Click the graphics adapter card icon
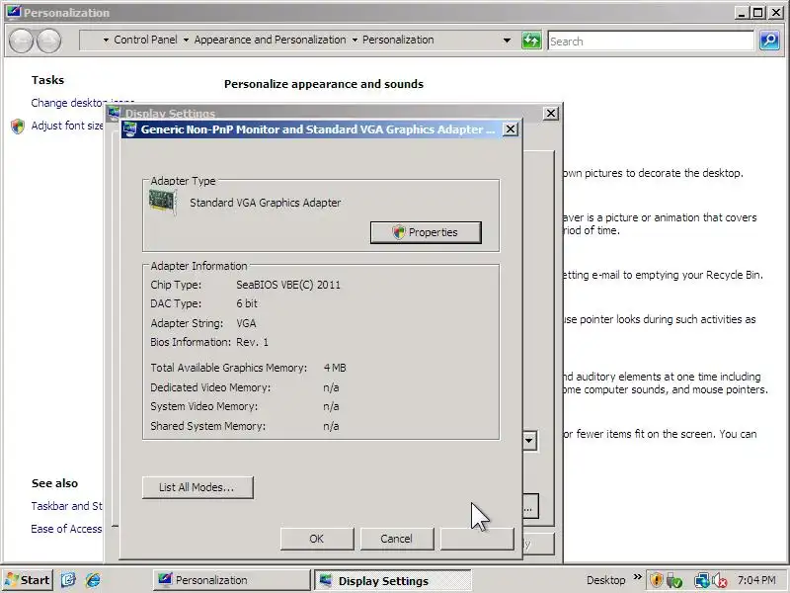Screen dimensions: 790x593 162,203
